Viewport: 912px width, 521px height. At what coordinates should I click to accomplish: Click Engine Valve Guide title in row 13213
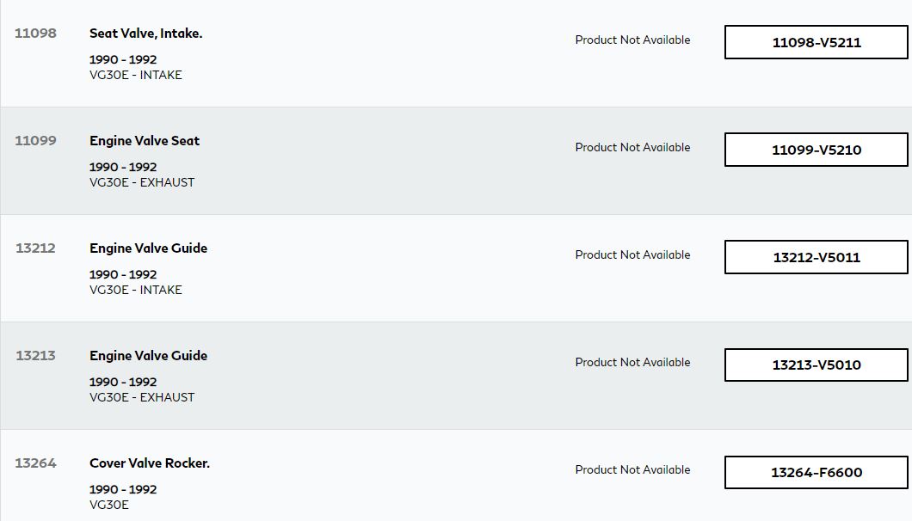[148, 356]
